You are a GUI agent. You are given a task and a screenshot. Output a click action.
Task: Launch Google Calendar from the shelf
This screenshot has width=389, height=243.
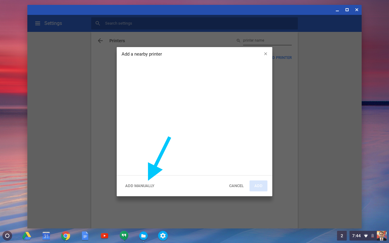46,236
